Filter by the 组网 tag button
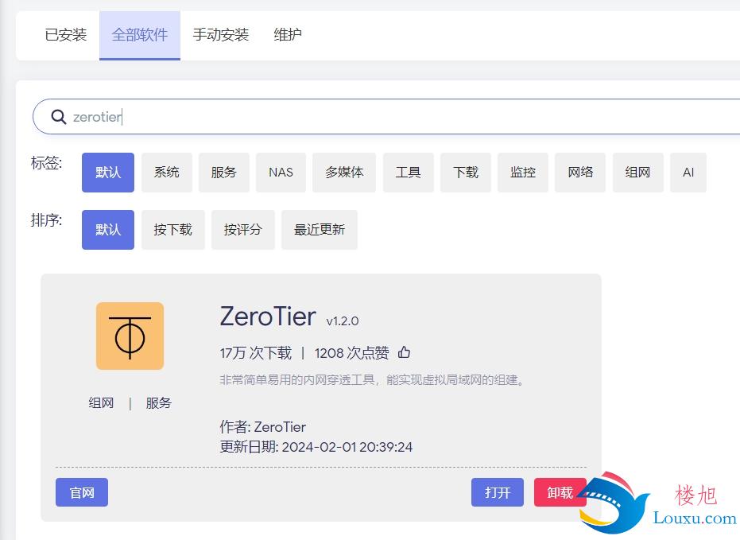Viewport: 740px width, 540px height. point(638,173)
